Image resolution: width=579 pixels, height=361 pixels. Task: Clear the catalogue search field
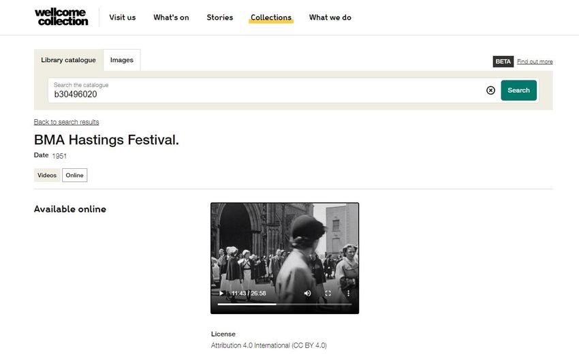[x=490, y=91]
